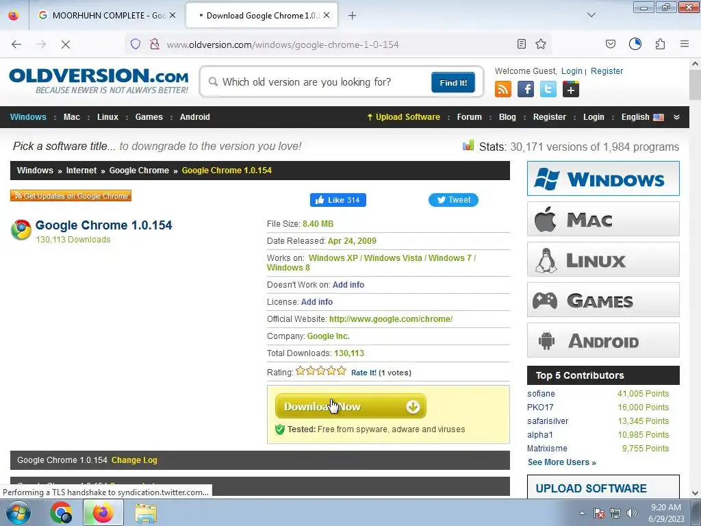List all tabs dropdown arrow
The height and width of the screenshot is (526, 701).
click(591, 15)
